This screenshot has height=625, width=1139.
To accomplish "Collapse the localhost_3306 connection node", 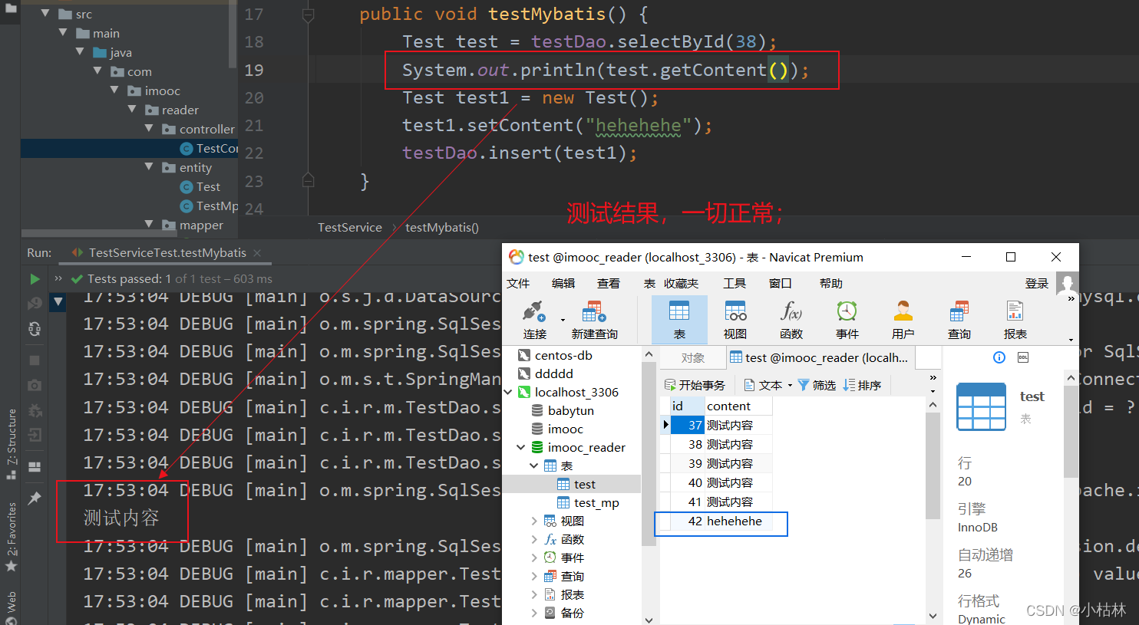I will click(x=508, y=392).
